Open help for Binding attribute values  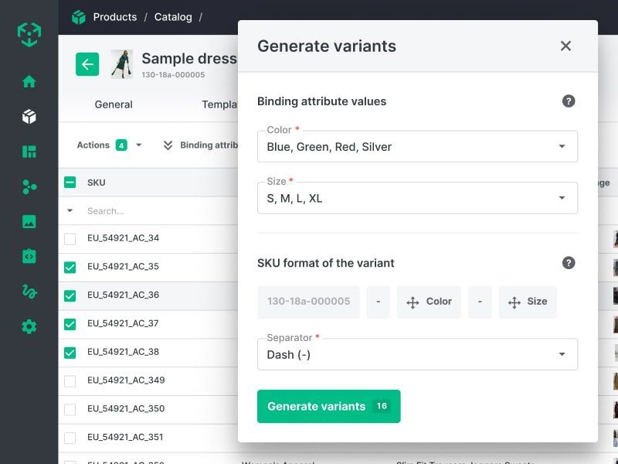pos(569,101)
